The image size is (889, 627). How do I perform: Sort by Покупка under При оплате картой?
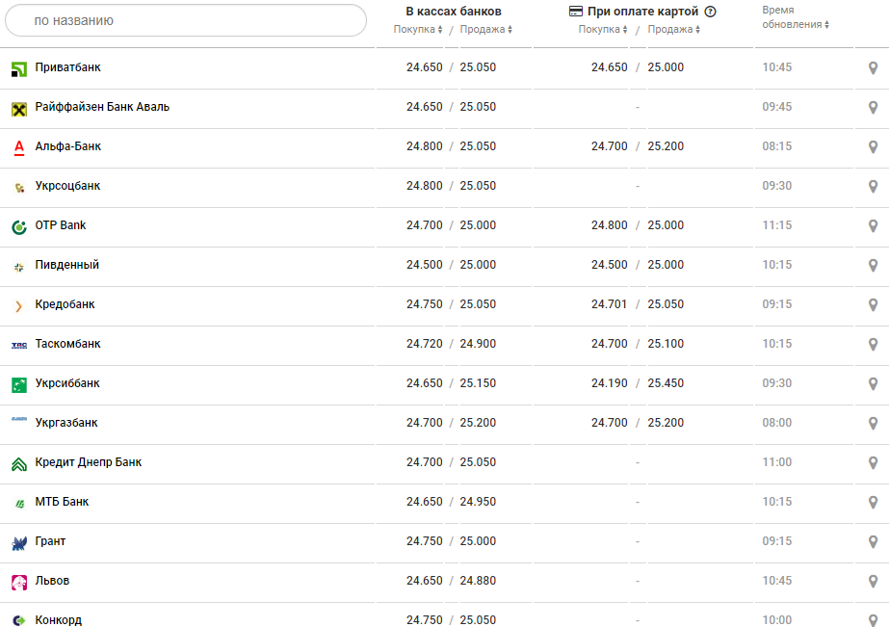[603, 30]
